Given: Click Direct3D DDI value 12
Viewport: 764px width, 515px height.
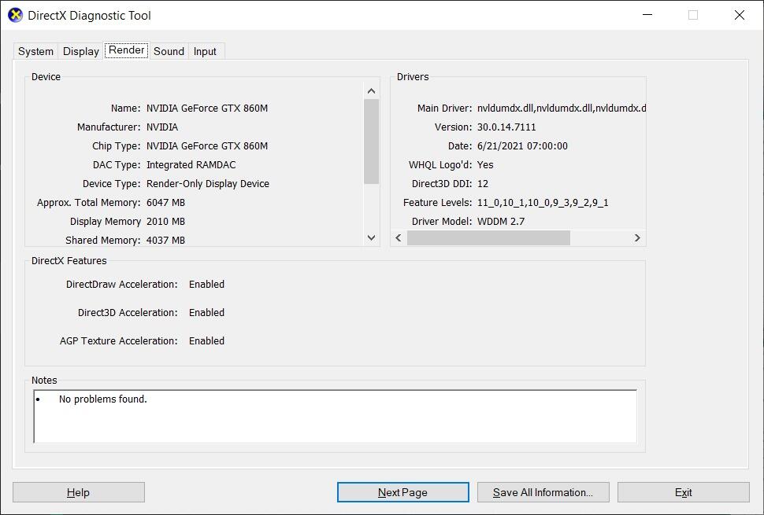Looking at the screenshot, I should coord(483,184).
